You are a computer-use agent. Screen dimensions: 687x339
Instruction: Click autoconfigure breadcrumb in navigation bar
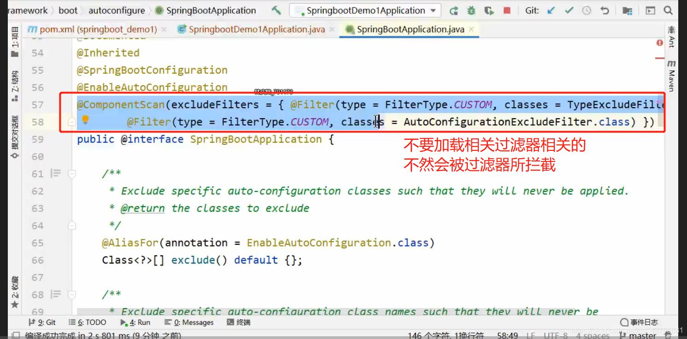pos(116,10)
